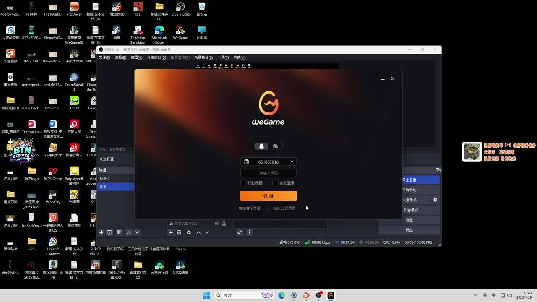Enable the 自动登录 checkbox
The width and height of the screenshot is (537, 302).
point(275,183)
